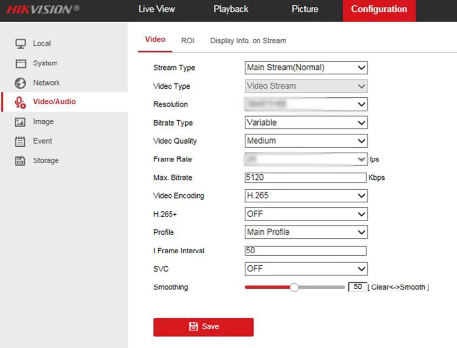Select Local in the sidebar
This screenshot has width=457, height=348.
tap(42, 43)
